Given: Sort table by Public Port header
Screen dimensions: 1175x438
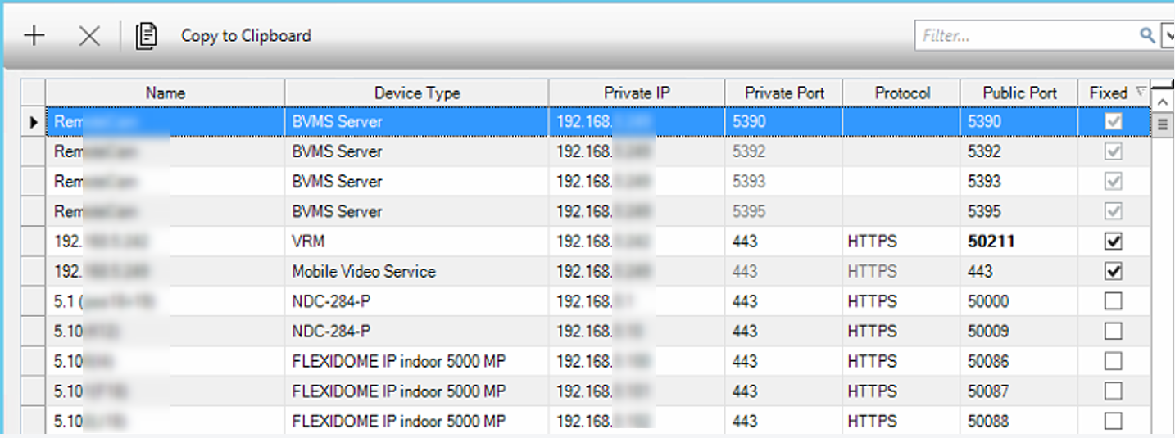Looking at the screenshot, I should tap(1019, 93).
